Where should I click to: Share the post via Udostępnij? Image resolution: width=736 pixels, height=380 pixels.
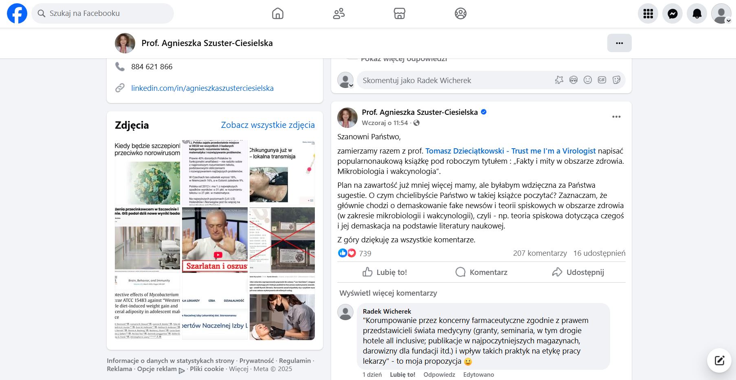pyautogui.click(x=578, y=272)
